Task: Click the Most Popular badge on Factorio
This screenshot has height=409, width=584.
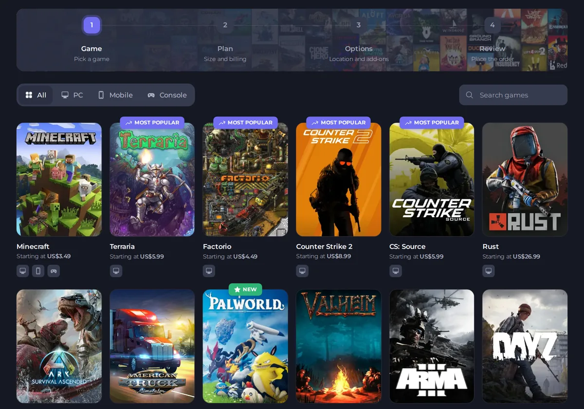Action: 245,123
